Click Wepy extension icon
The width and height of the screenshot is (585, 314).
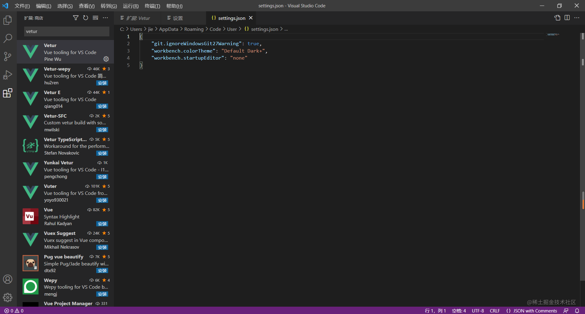tap(31, 287)
